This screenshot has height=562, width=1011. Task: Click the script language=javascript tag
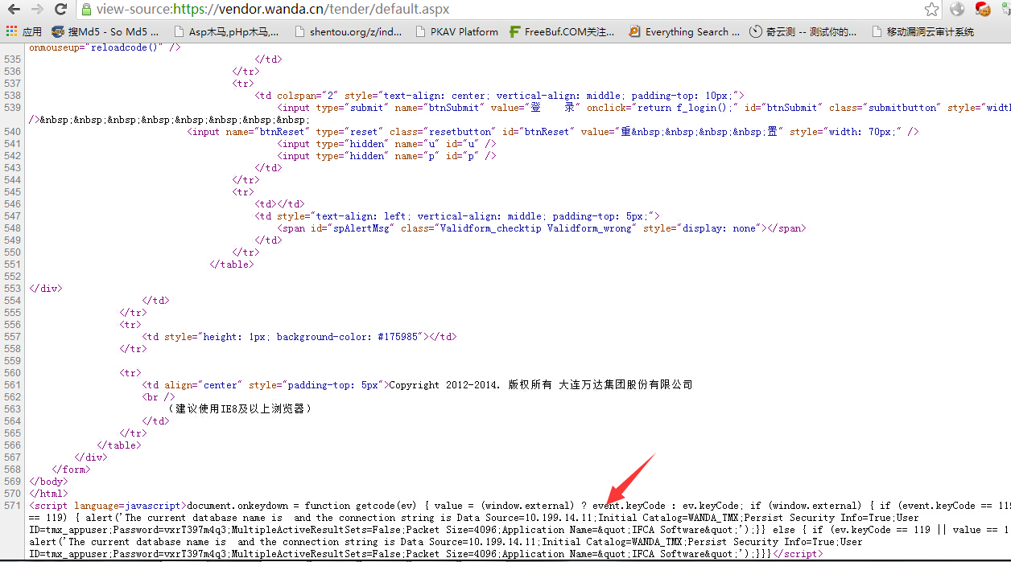(x=108, y=506)
